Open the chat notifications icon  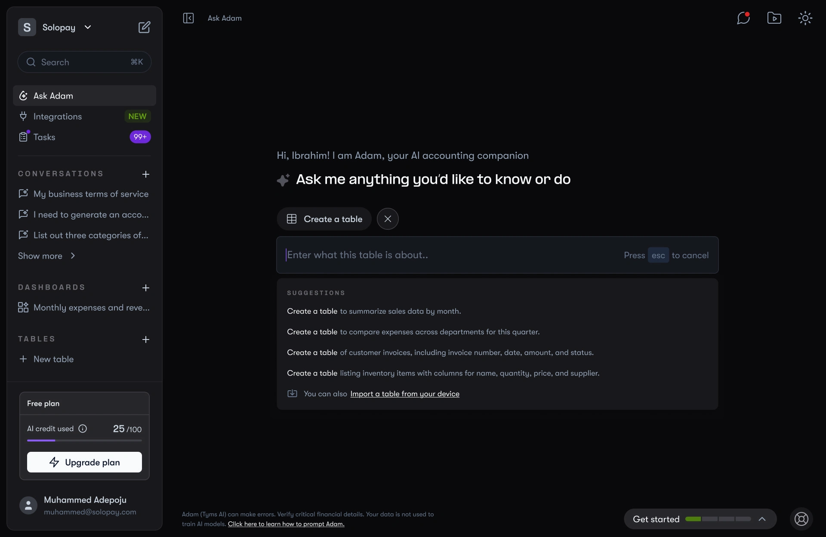tap(743, 18)
